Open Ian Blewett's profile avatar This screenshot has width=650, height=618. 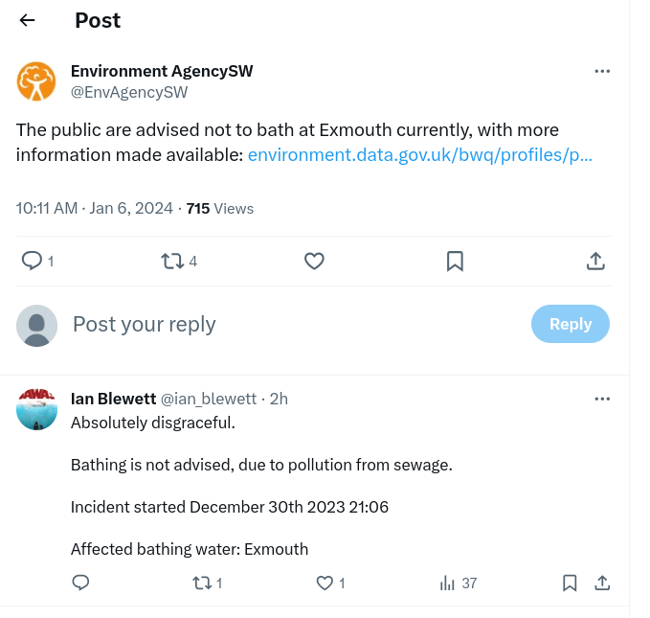(x=36, y=409)
